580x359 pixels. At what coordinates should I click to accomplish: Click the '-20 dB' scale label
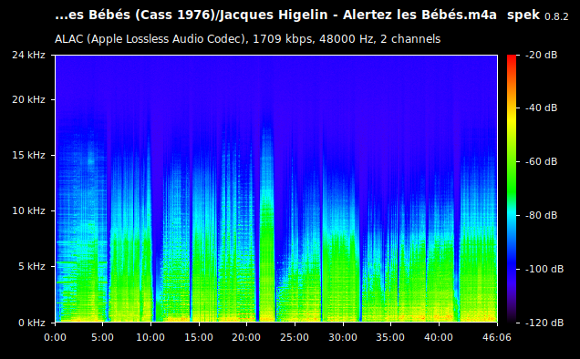click(x=541, y=55)
